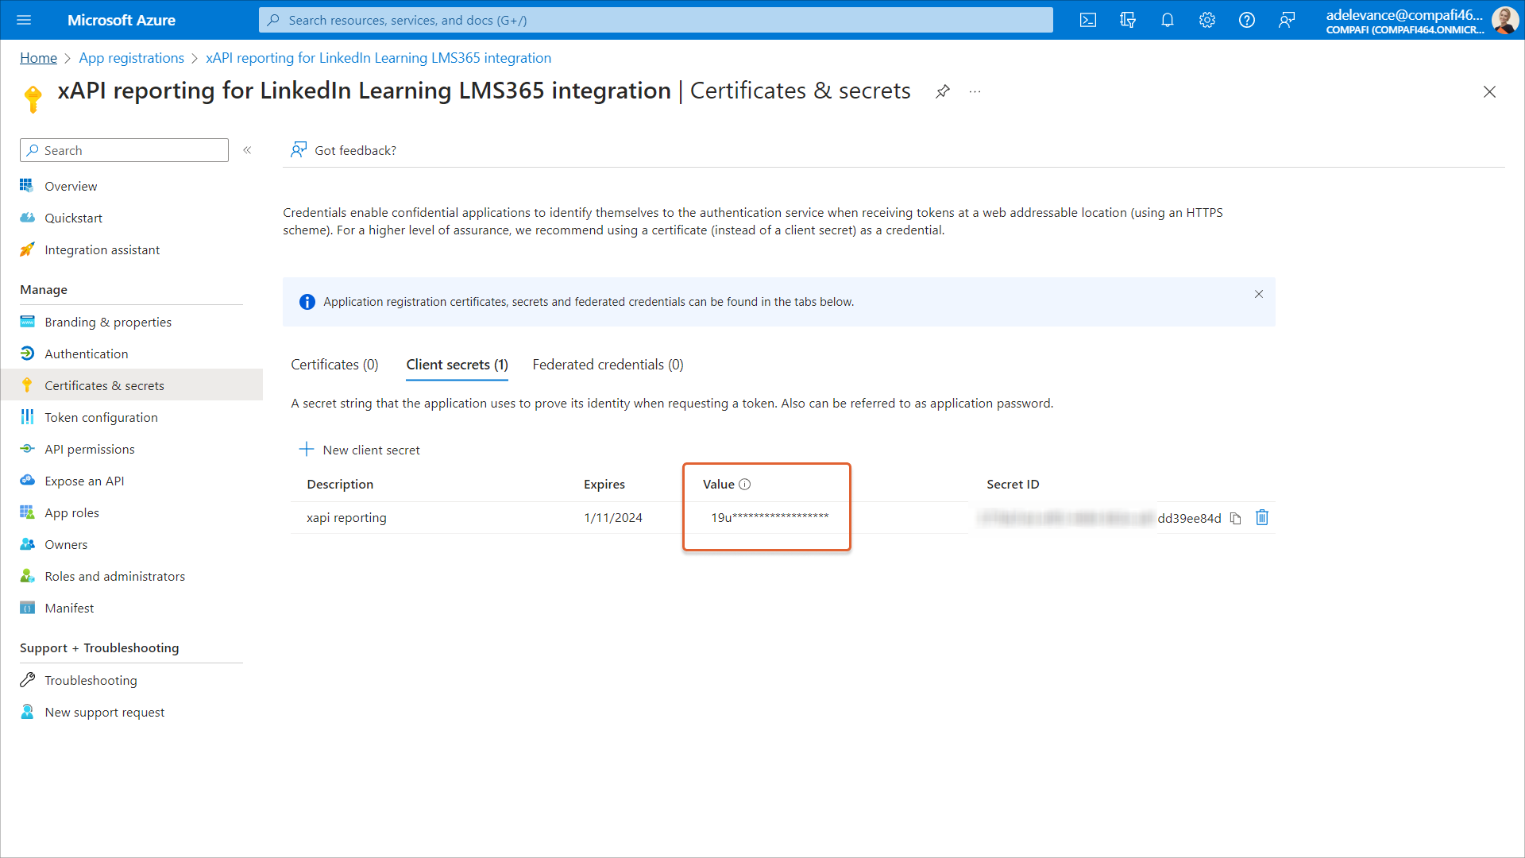
Task: Collapse the left navigation pane
Action: [x=247, y=150]
